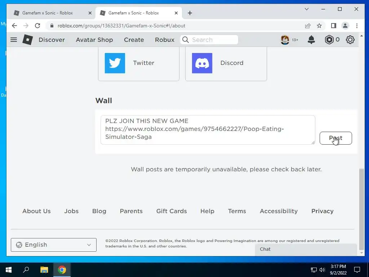Click the Wall post text area
Screen dimensions: 369x277
[x=208, y=130]
